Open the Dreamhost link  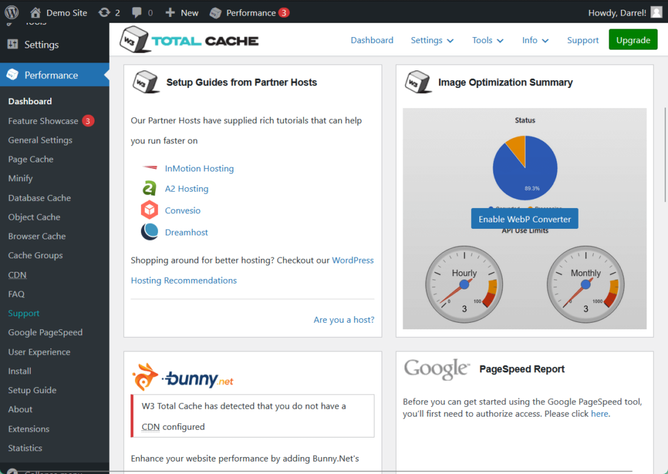pyautogui.click(x=187, y=232)
